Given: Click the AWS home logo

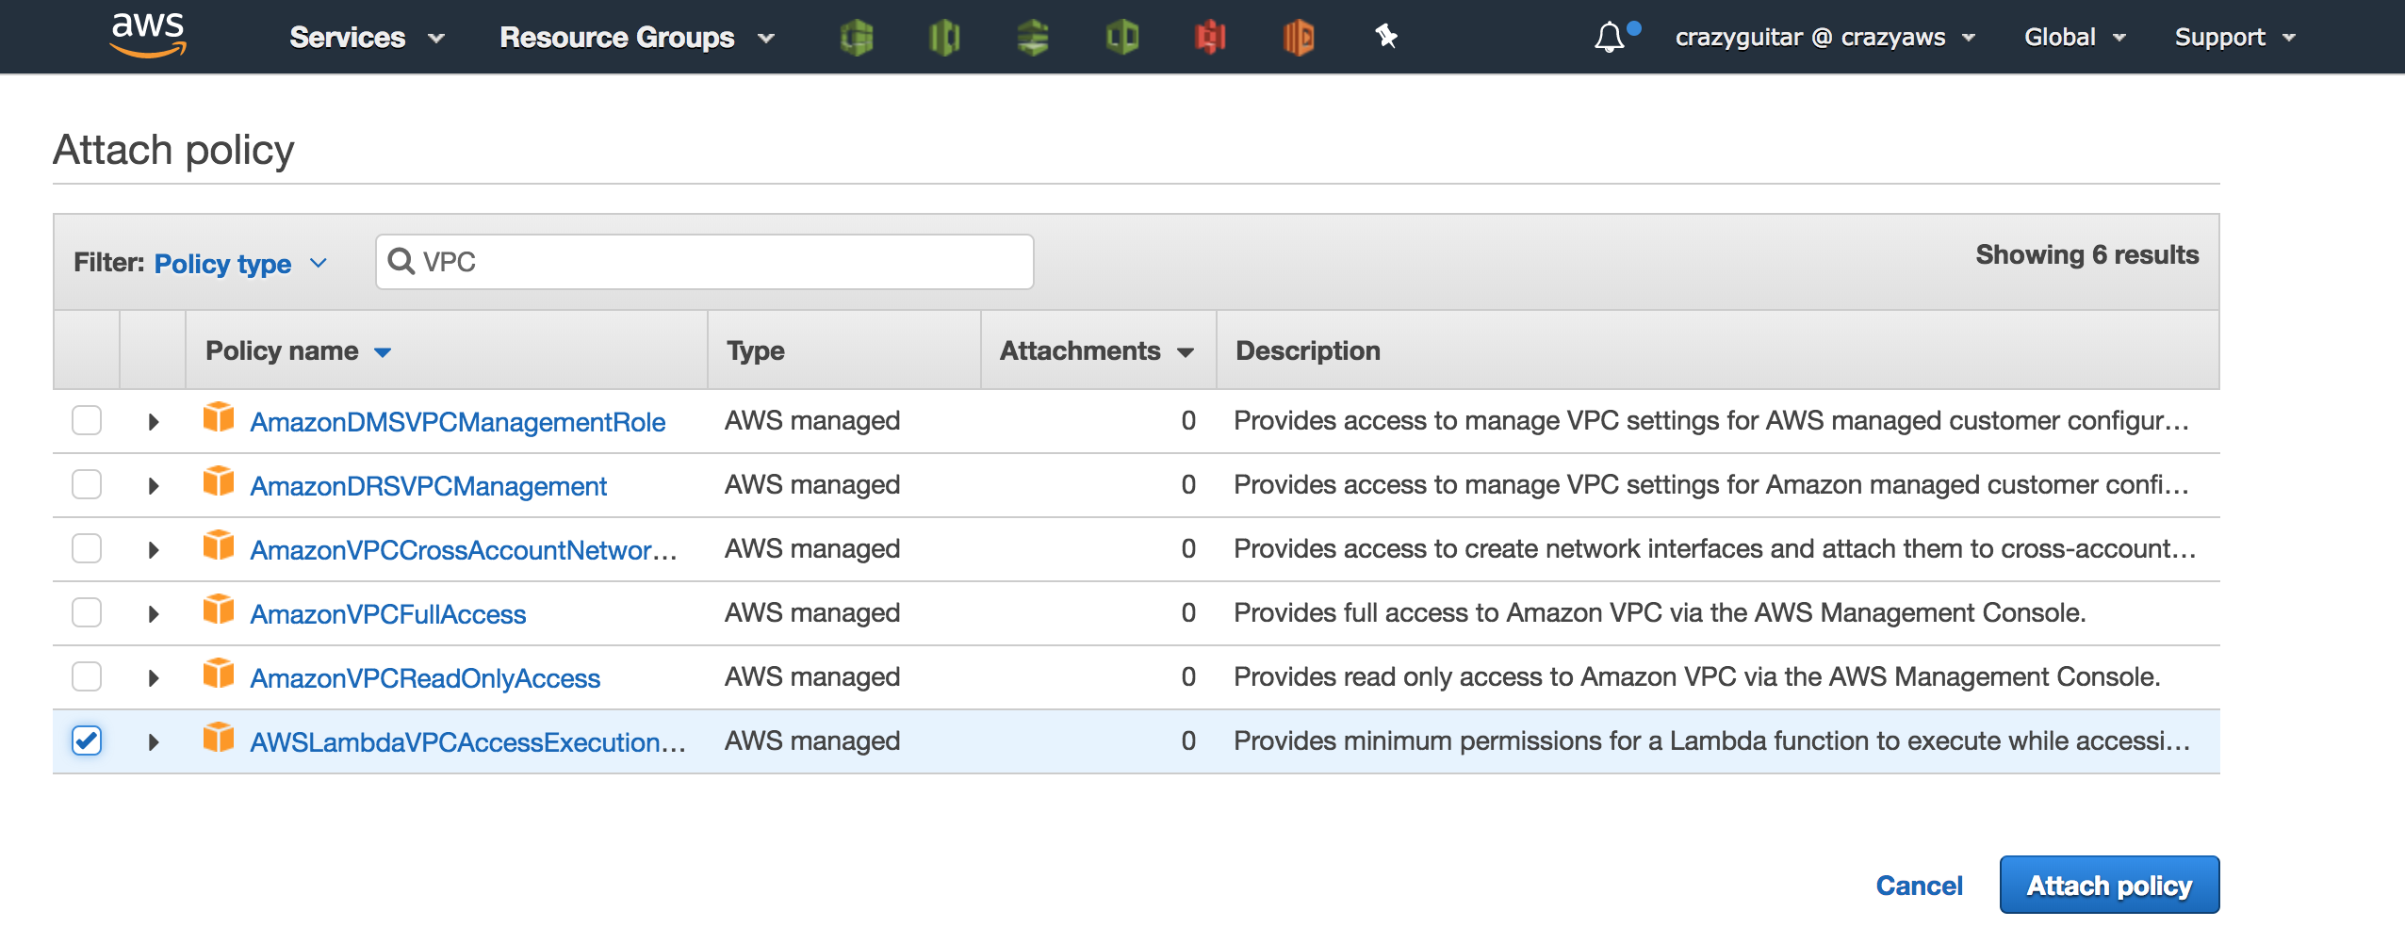Looking at the screenshot, I should [x=148, y=36].
